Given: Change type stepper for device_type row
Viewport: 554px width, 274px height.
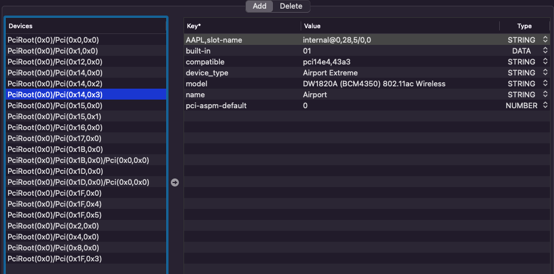Looking at the screenshot, I should click(x=545, y=73).
